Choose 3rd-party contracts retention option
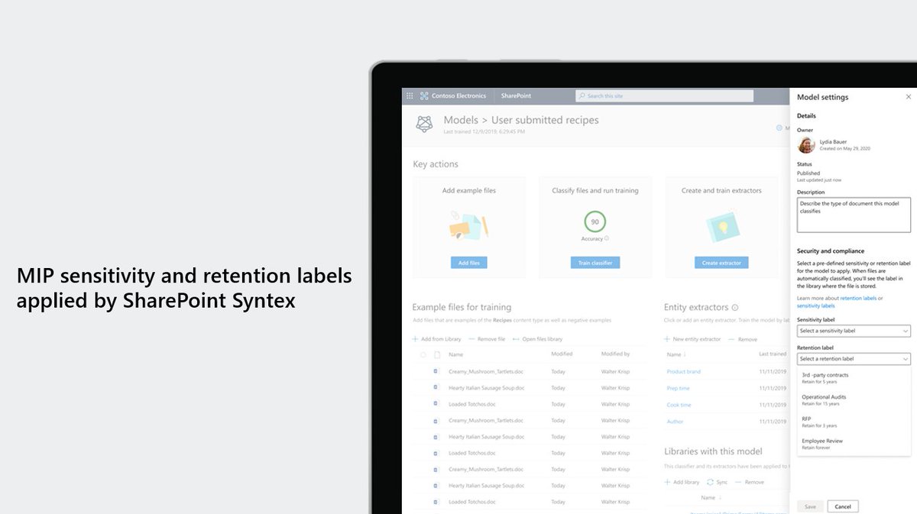The width and height of the screenshot is (917, 514). (854, 377)
